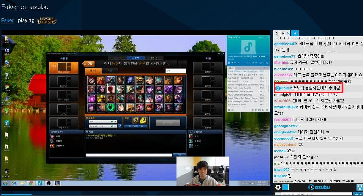The image size is (363, 196).
Task: Select the Flash summoner spell icon
Action: coord(143,120)
